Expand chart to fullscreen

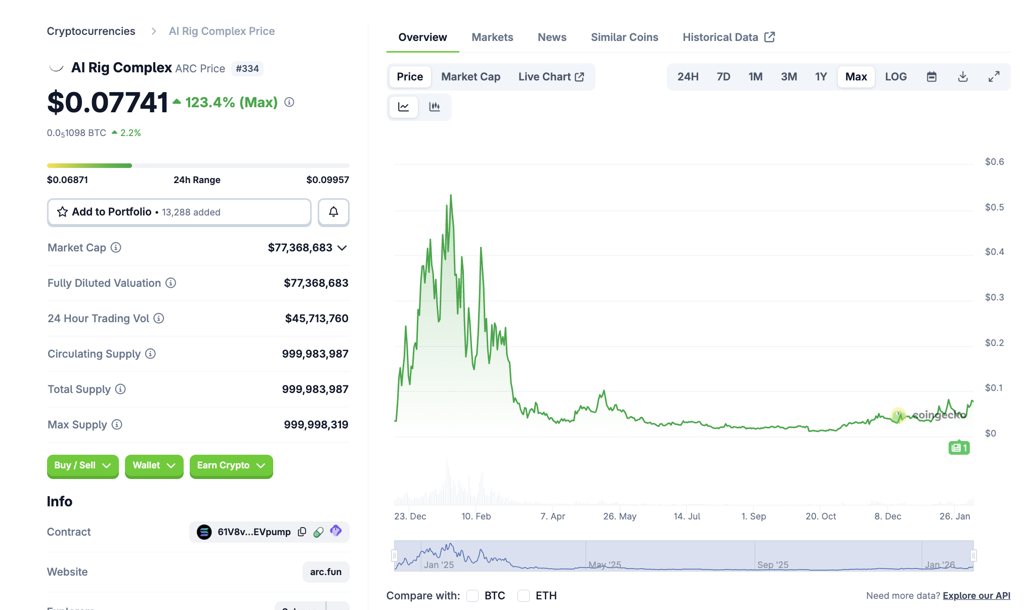pyautogui.click(x=994, y=77)
